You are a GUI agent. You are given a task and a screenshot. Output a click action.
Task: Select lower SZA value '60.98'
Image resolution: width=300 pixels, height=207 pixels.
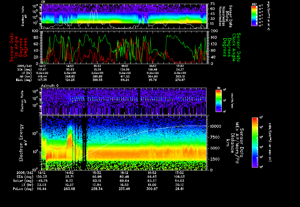[x=97, y=177]
